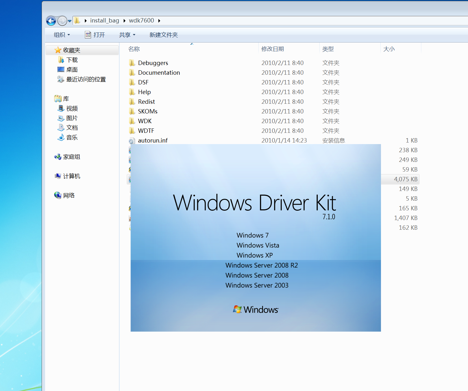
Task: Click the 计算机 computer icon
Action: pos(58,176)
